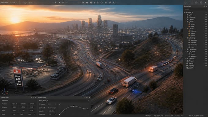
Task: Select the bottom-left spline control point
Action: point(59,114)
